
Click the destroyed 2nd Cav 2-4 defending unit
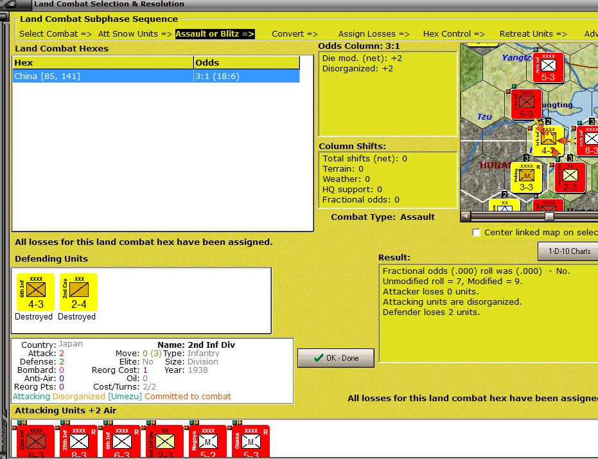[x=78, y=292]
